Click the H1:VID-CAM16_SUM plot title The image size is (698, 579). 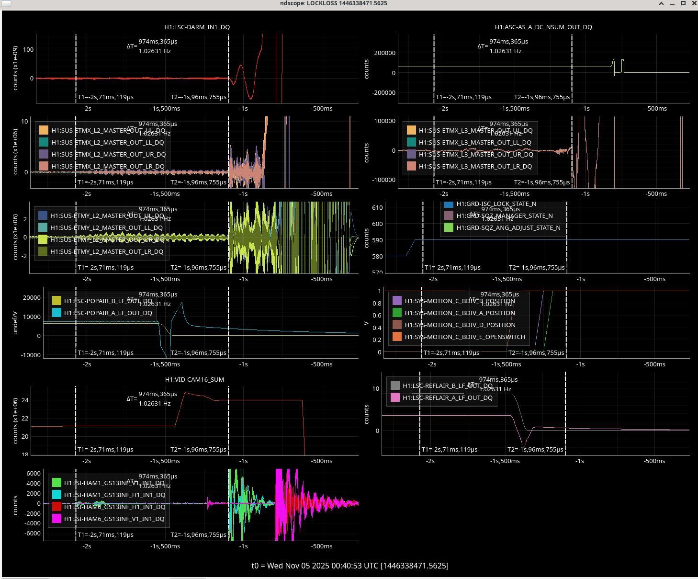[x=194, y=380]
